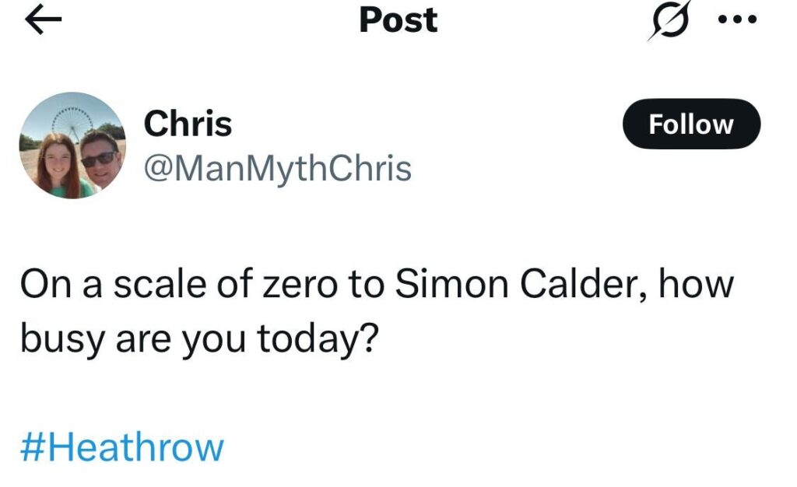Expand post options with the ellipsis icon
The height and width of the screenshot is (487, 797).
pos(736,21)
